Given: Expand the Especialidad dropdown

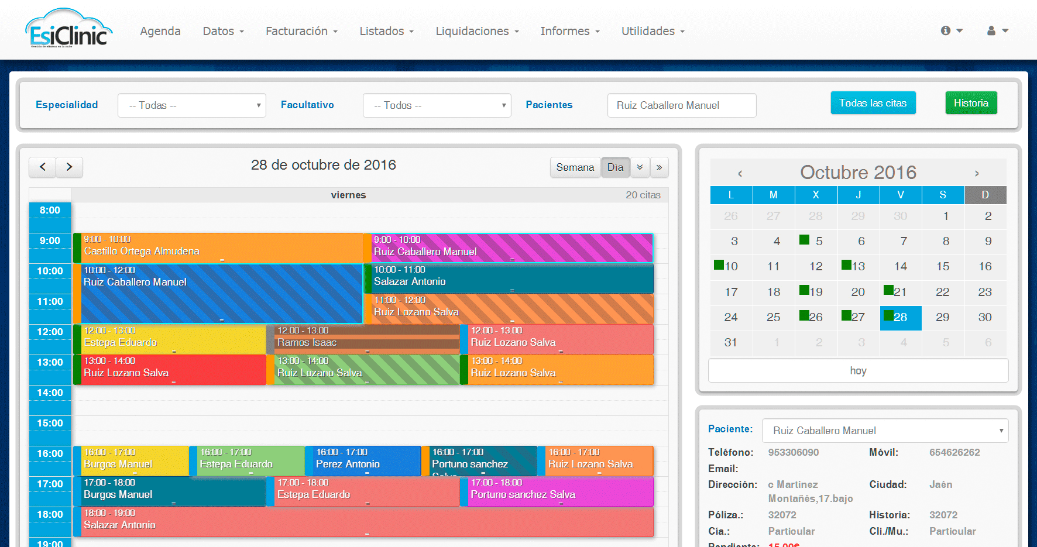Looking at the screenshot, I should (192, 105).
